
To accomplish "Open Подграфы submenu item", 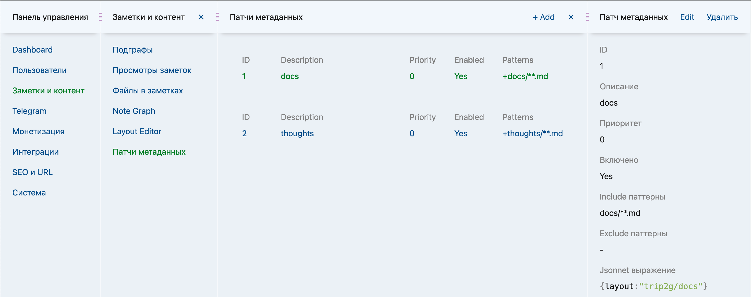I will pos(132,50).
